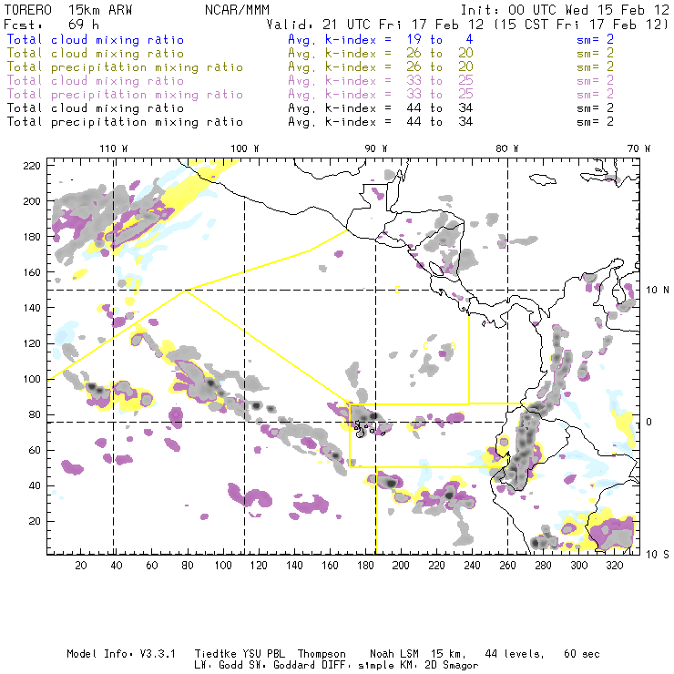Select the "320" tick on the bottom axis

[614, 566]
